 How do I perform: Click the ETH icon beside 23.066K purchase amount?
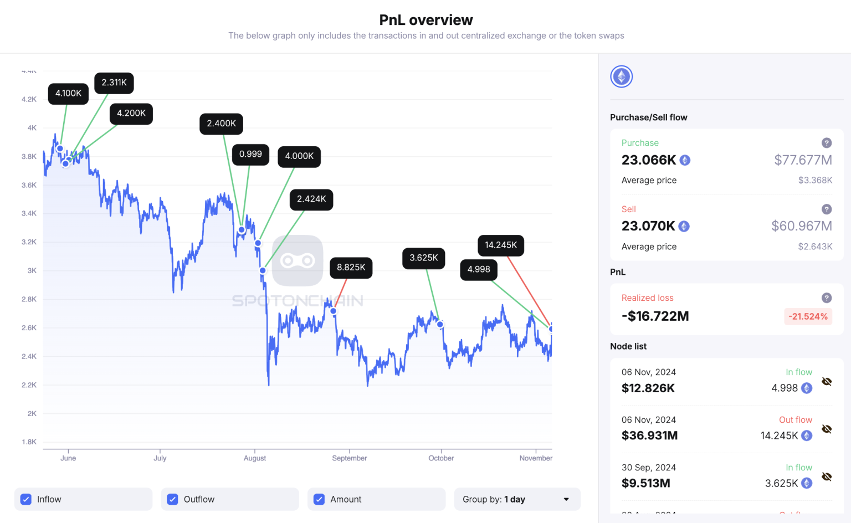(685, 160)
